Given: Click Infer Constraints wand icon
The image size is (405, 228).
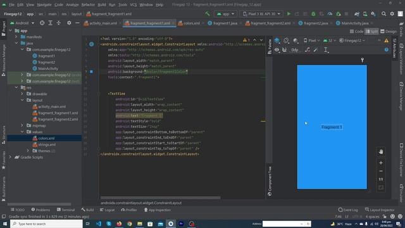Looking at the screenshot, I should [316, 49].
